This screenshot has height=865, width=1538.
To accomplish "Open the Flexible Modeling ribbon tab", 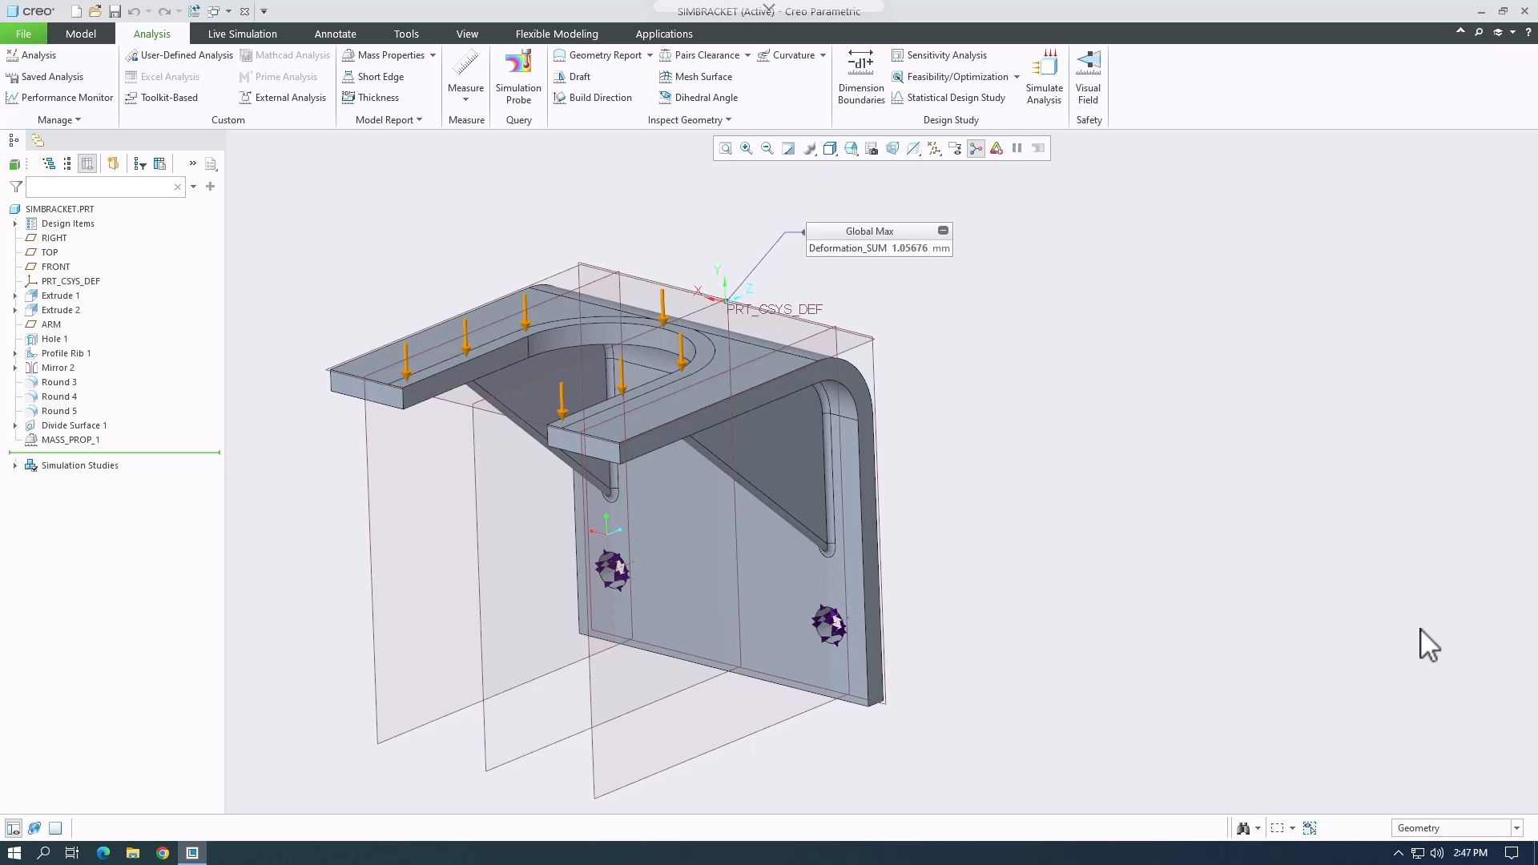I will pyautogui.click(x=556, y=34).
